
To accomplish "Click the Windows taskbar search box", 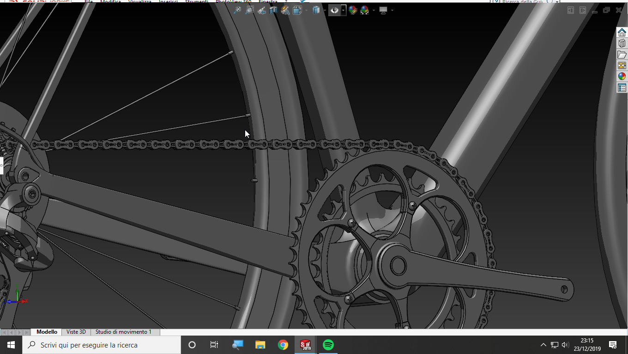I will (102, 345).
